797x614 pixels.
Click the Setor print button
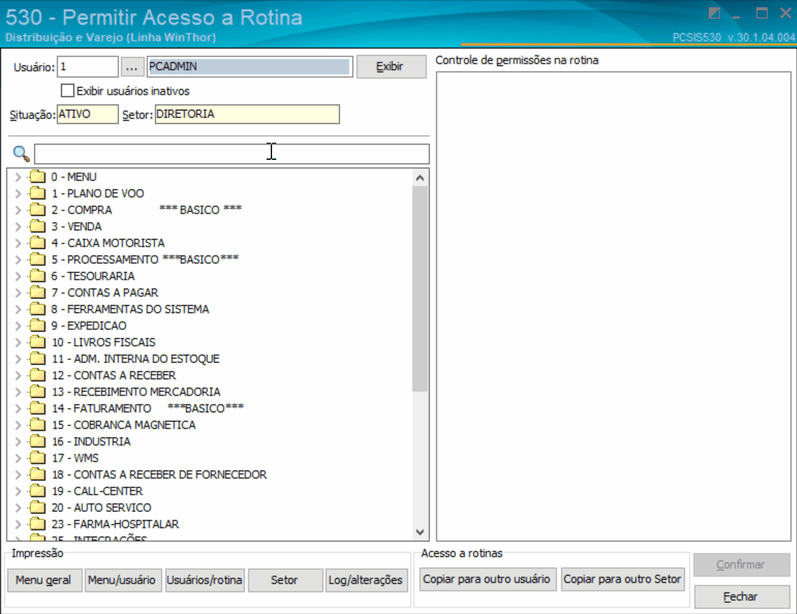tap(284, 580)
